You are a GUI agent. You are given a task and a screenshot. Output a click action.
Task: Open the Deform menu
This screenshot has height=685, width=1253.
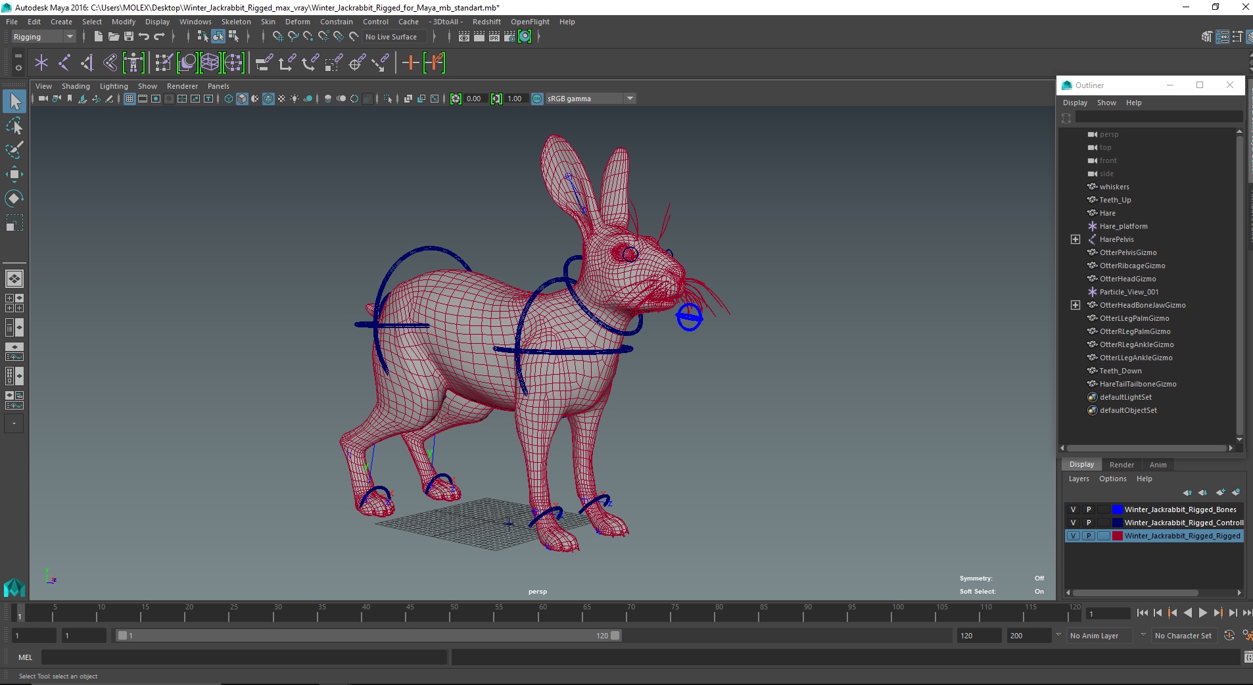(x=297, y=22)
